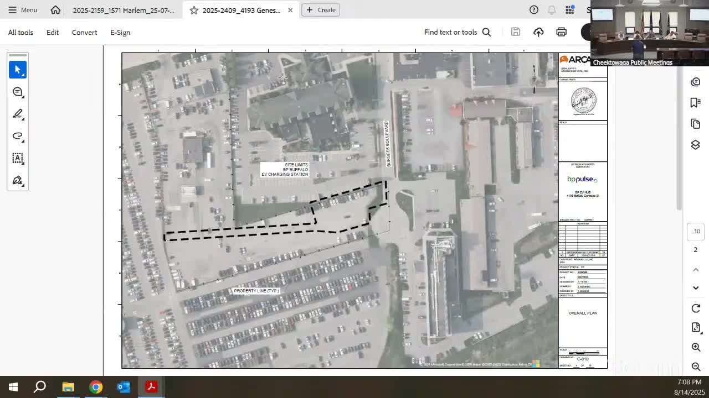The width and height of the screenshot is (709, 398).
Task: Open the Layers panel
Action: point(696,145)
